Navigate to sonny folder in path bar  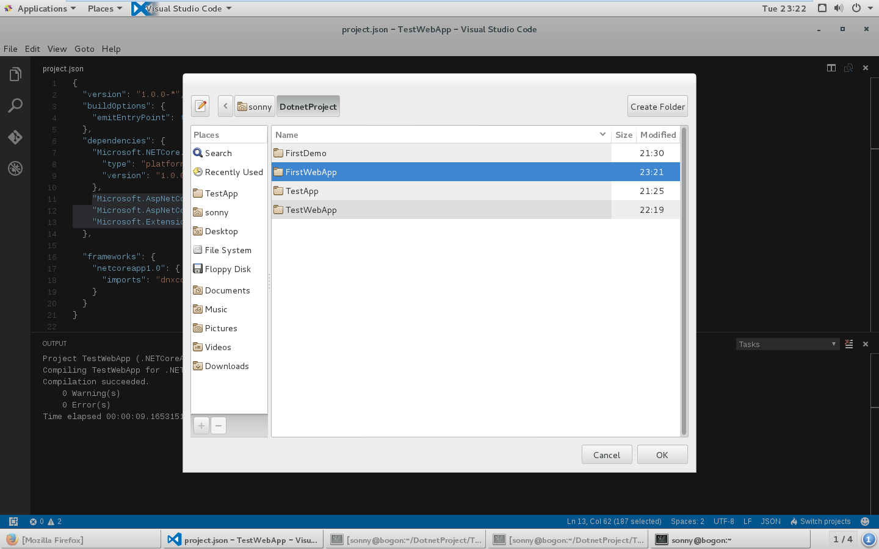255,106
